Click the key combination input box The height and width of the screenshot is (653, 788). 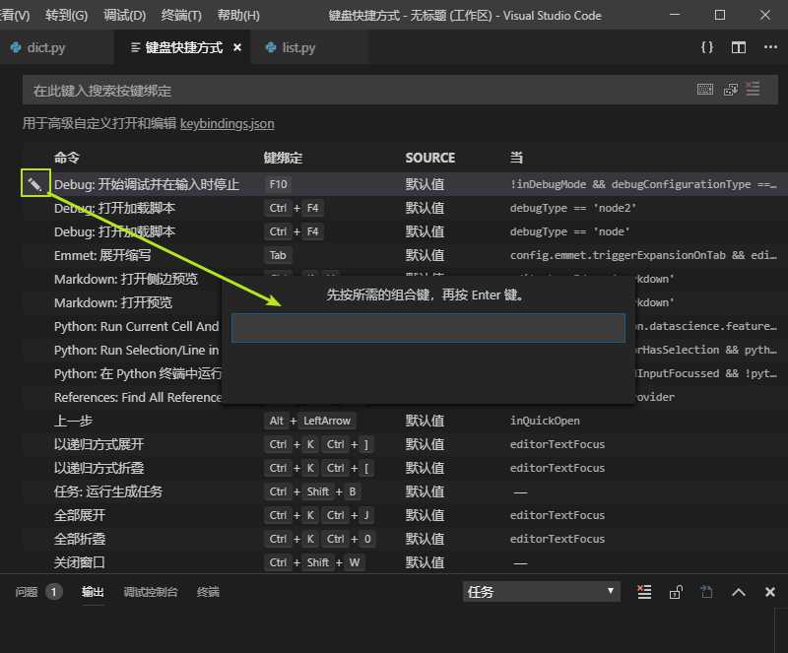pos(428,328)
